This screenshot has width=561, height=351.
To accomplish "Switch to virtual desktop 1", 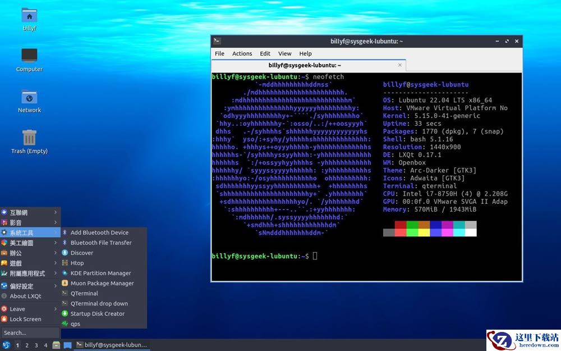I will [x=17, y=345].
